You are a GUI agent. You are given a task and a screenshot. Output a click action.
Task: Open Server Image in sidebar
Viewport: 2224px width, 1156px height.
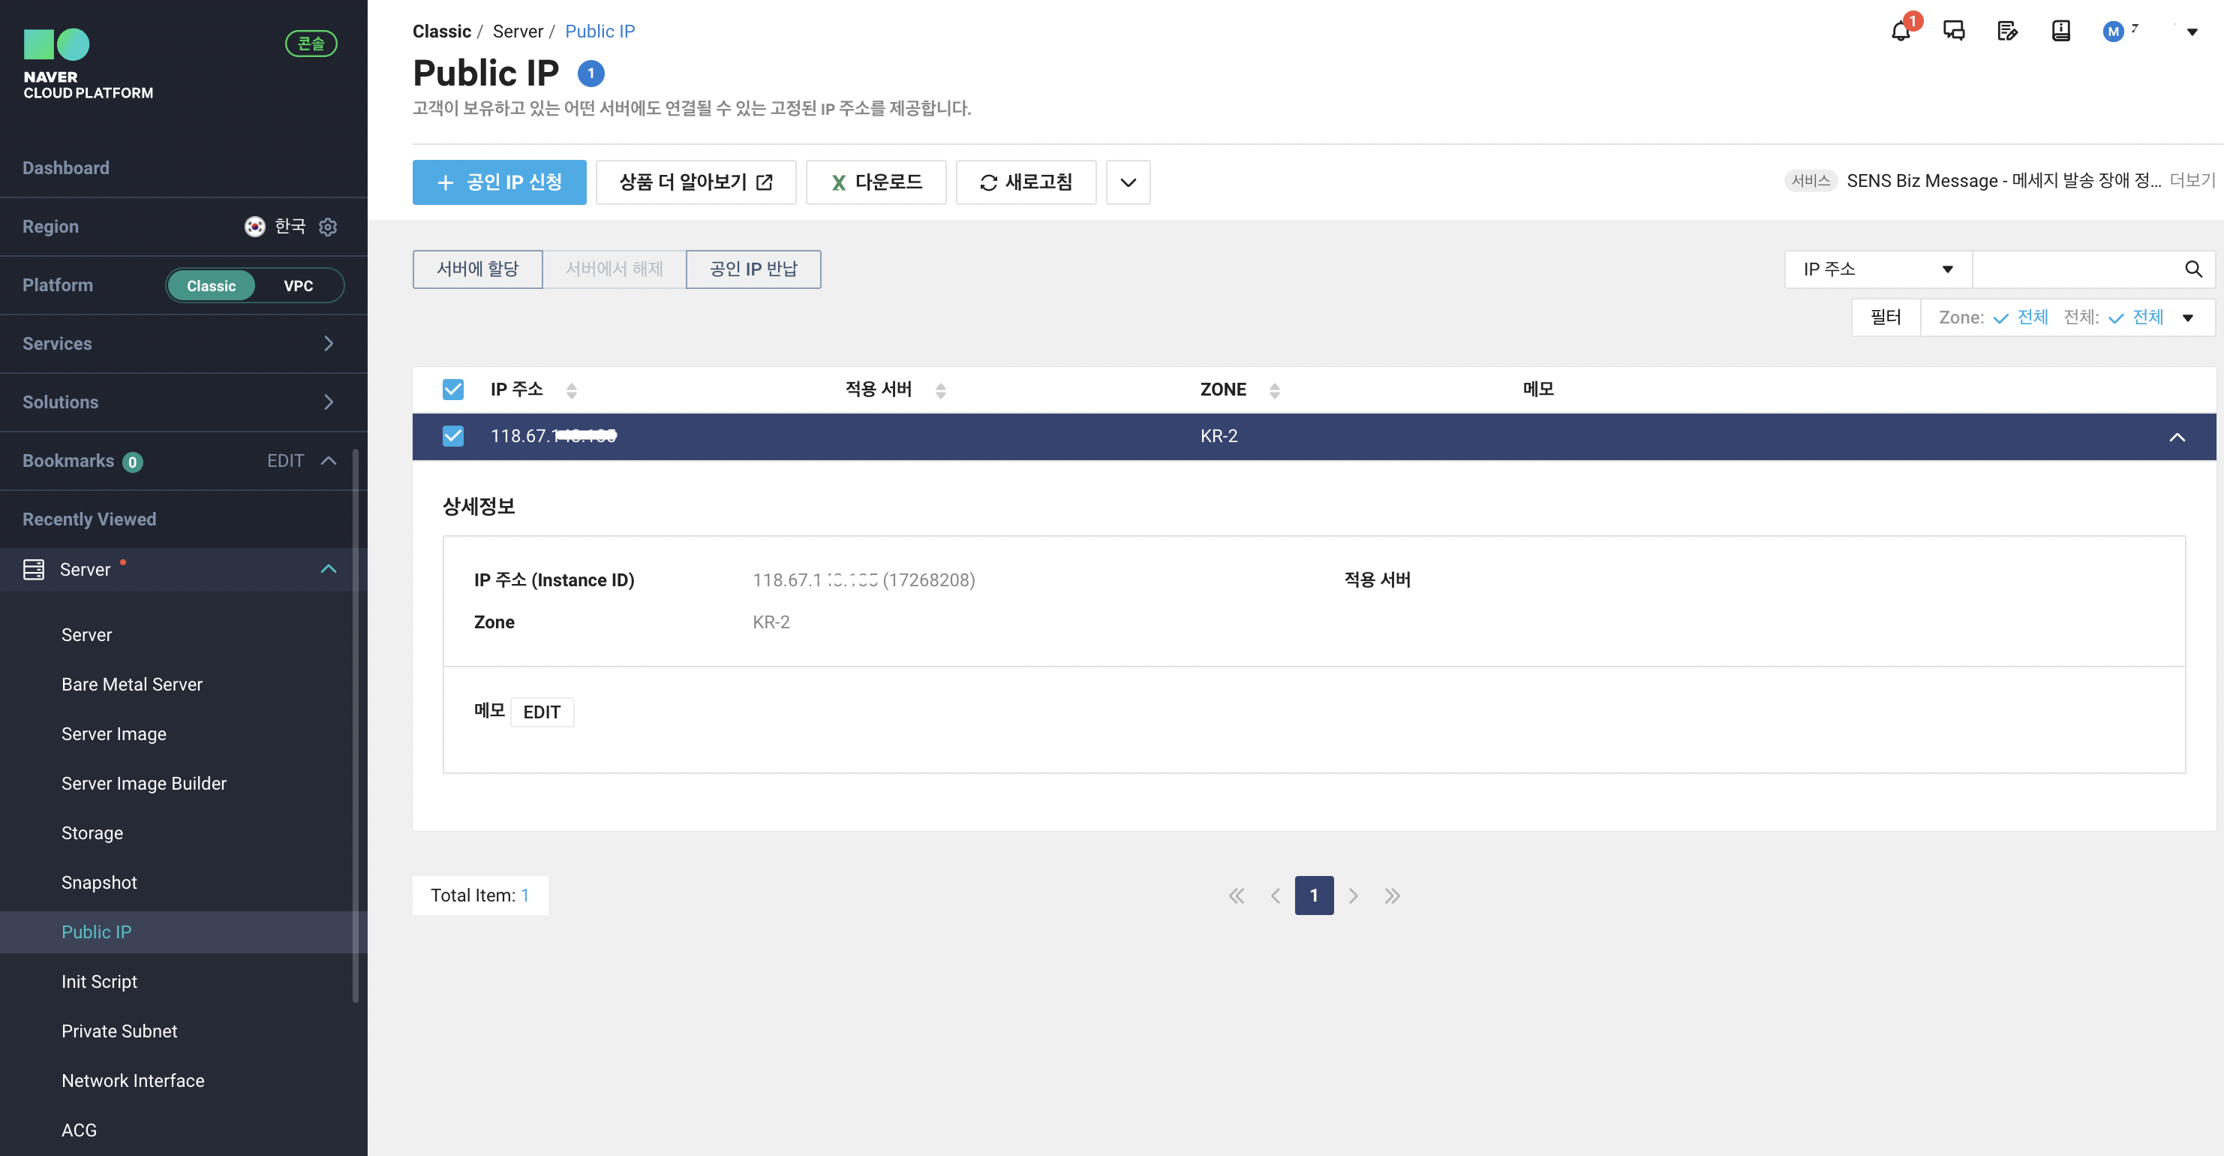tap(114, 733)
